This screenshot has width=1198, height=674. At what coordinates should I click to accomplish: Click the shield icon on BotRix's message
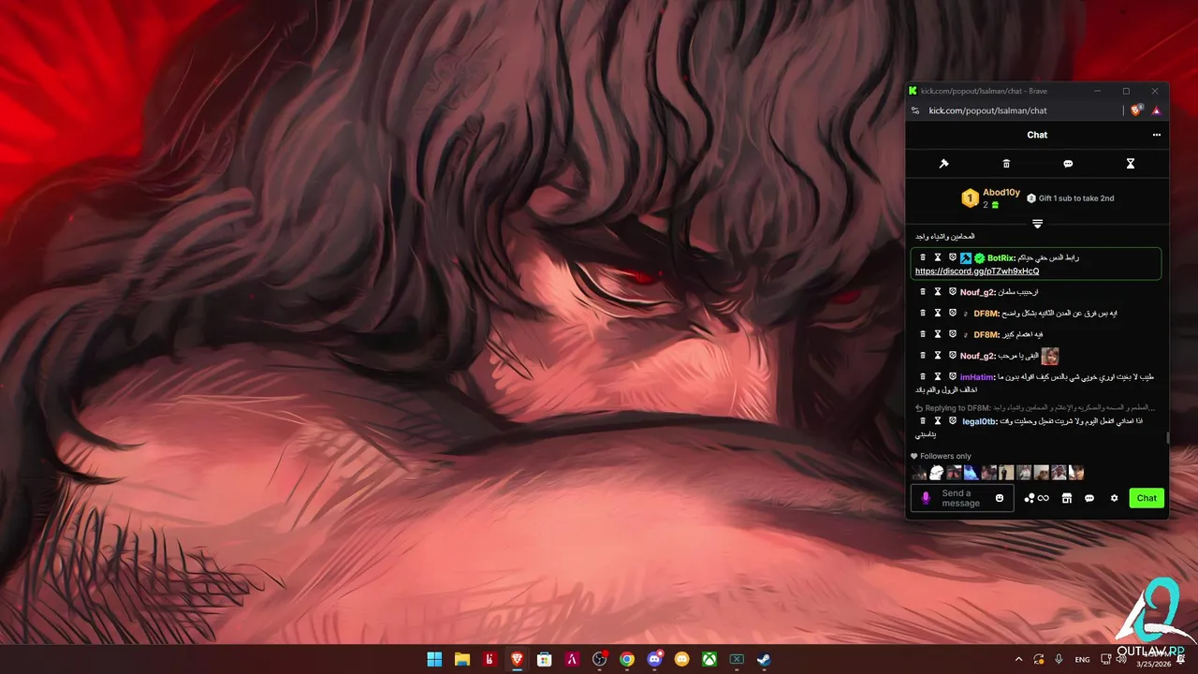click(x=952, y=257)
